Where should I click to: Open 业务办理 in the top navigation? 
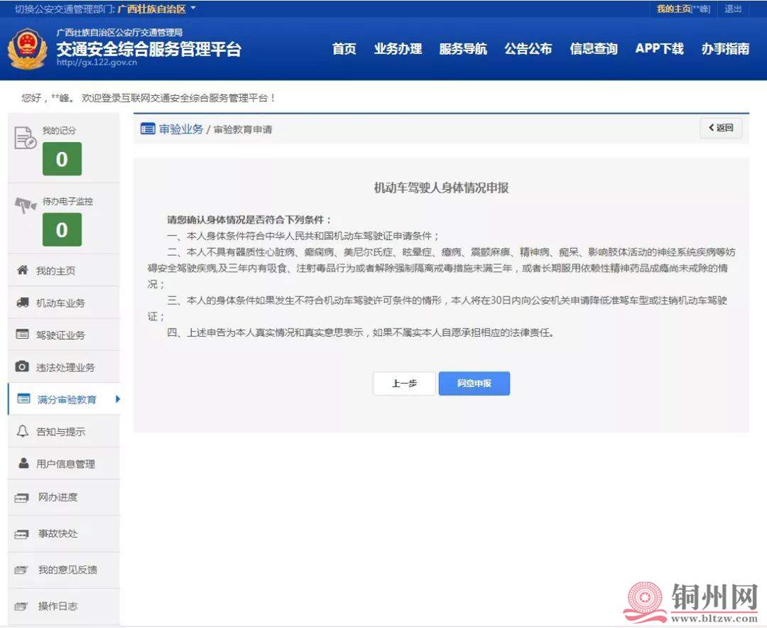(x=398, y=49)
